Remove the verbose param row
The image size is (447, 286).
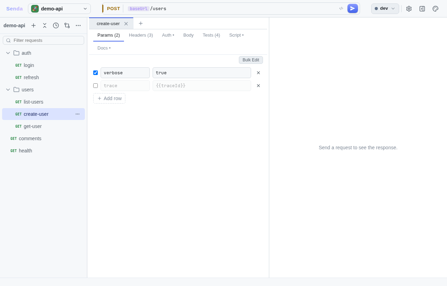[258, 73]
